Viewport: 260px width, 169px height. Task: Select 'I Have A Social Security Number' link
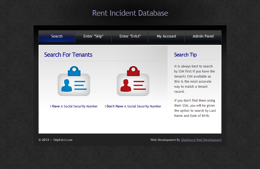click(74, 106)
